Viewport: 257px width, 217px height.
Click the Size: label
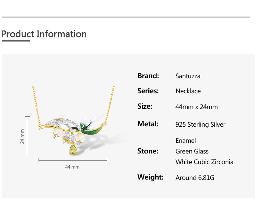click(x=145, y=106)
